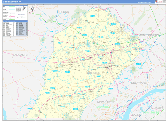Screen dimensions: 168x121
Task: Select ZIP code 19352 label
Action: 62,107
